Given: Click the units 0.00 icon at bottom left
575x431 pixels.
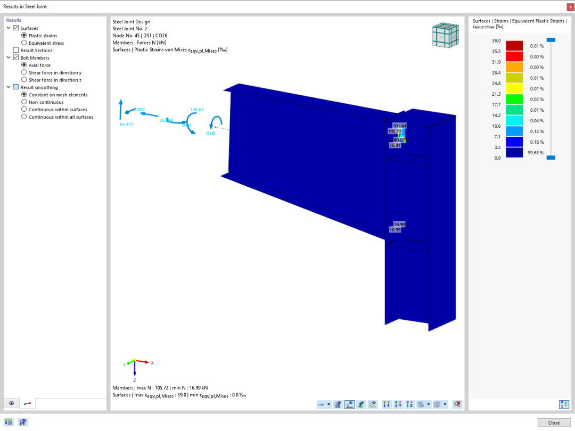Looking at the screenshot, I should click(x=9, y=422).
